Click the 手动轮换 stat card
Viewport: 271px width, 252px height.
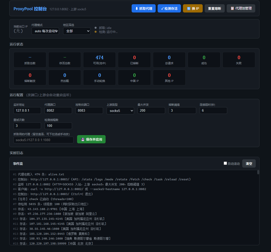(100, 78)
